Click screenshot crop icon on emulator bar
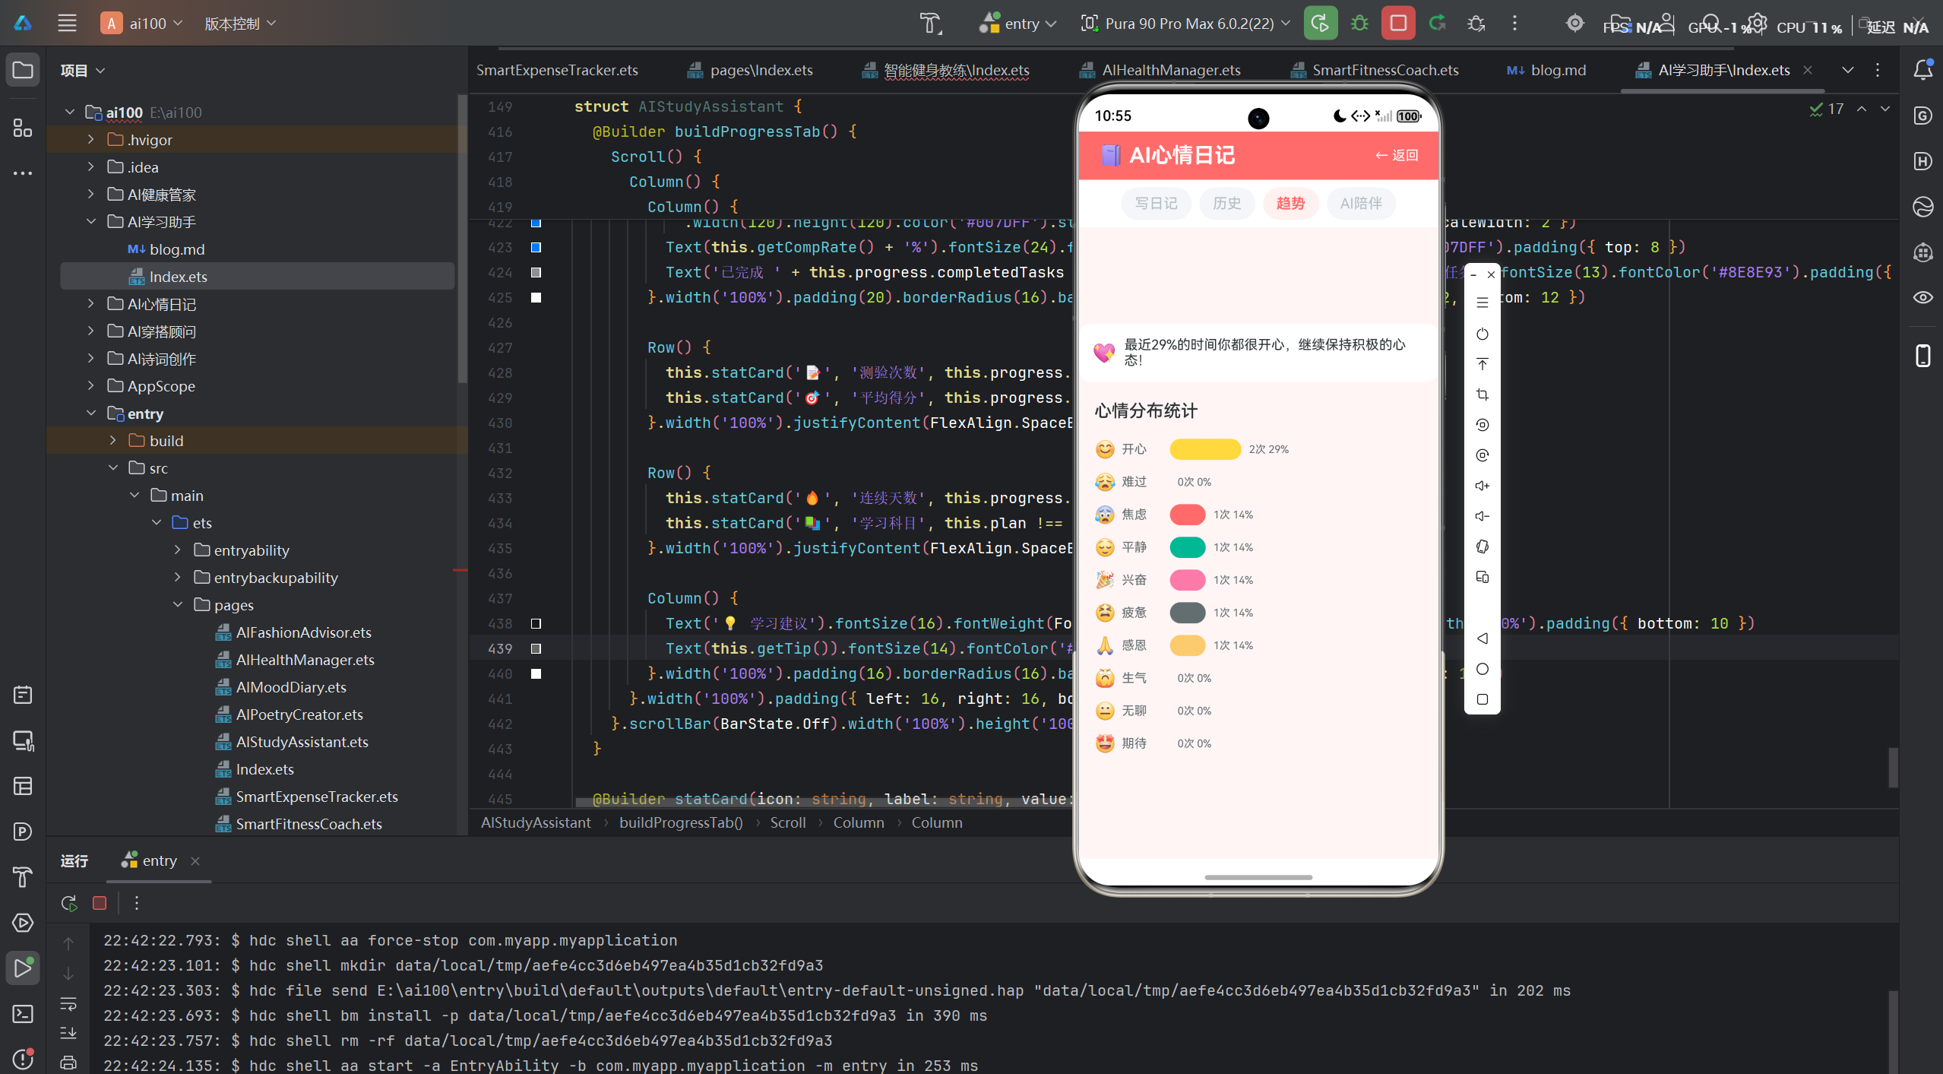The height and width of the screenshot is (1074, 1943). click(x=1482, y=394)
